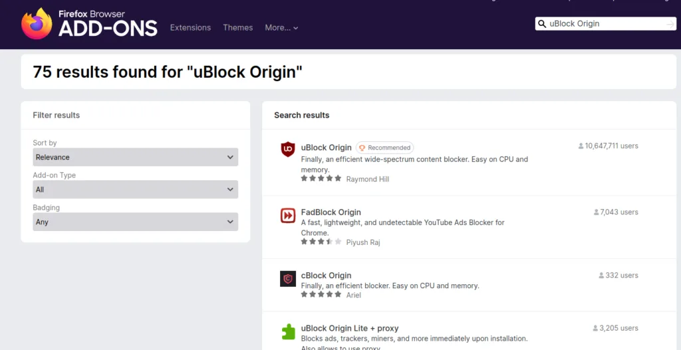This screenshot has width=681, height=350.
Task: Click the Search results heading
Action: tap(302, 115)
